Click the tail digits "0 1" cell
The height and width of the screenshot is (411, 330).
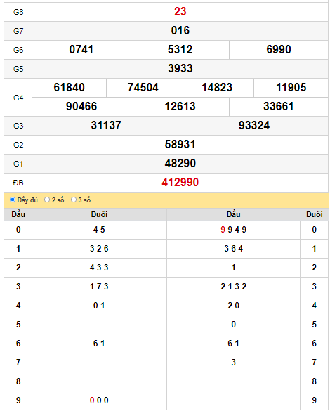point(99,306)
